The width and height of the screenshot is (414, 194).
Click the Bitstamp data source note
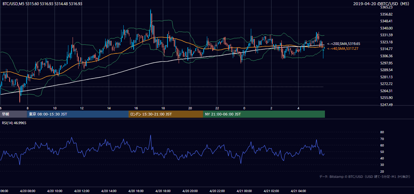click(365, 177)
